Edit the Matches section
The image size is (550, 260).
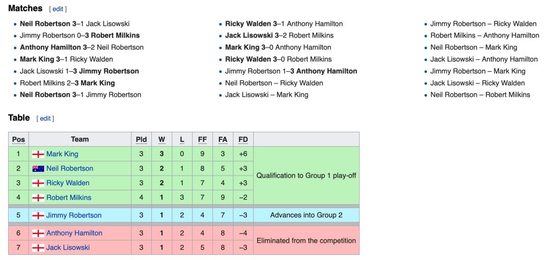tap(58, 9)
